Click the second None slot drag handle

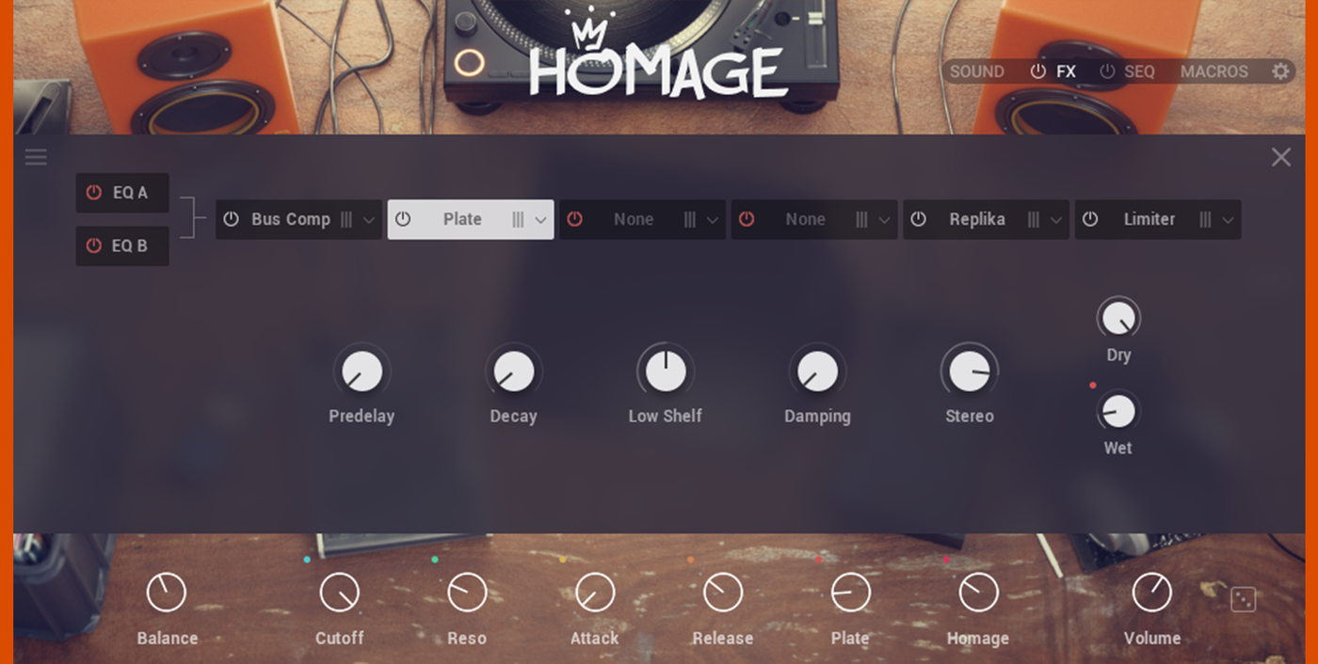[861, 219]
